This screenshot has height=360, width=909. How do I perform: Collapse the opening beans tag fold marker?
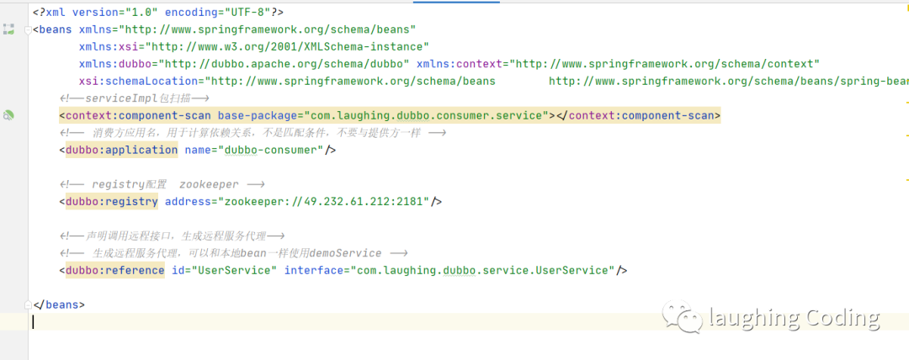[28, 30]
